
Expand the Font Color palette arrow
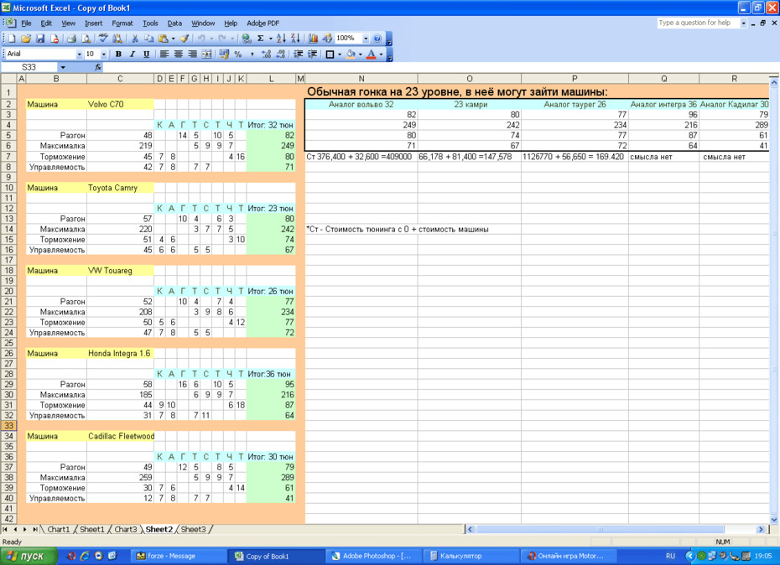click(381, 54)
